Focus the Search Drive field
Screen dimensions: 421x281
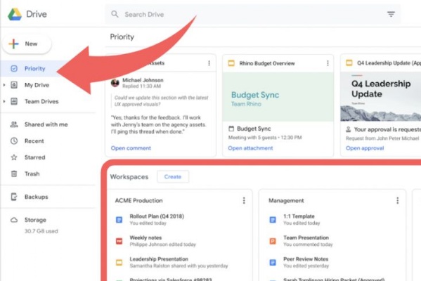click(x=252, y=14)
